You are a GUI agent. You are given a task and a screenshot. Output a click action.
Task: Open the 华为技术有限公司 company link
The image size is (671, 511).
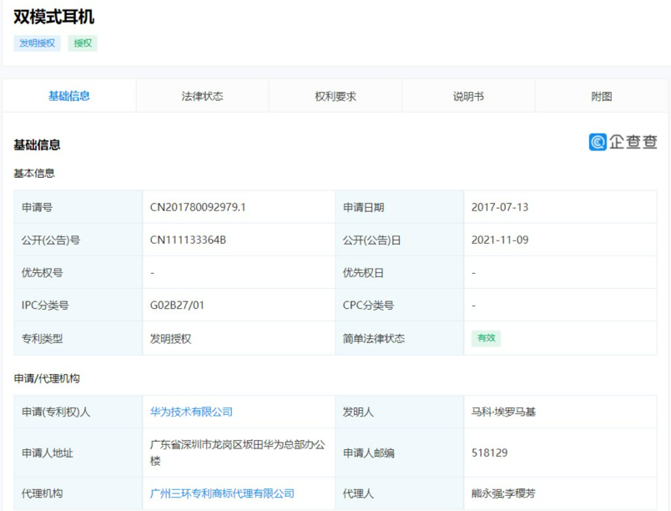190,411
